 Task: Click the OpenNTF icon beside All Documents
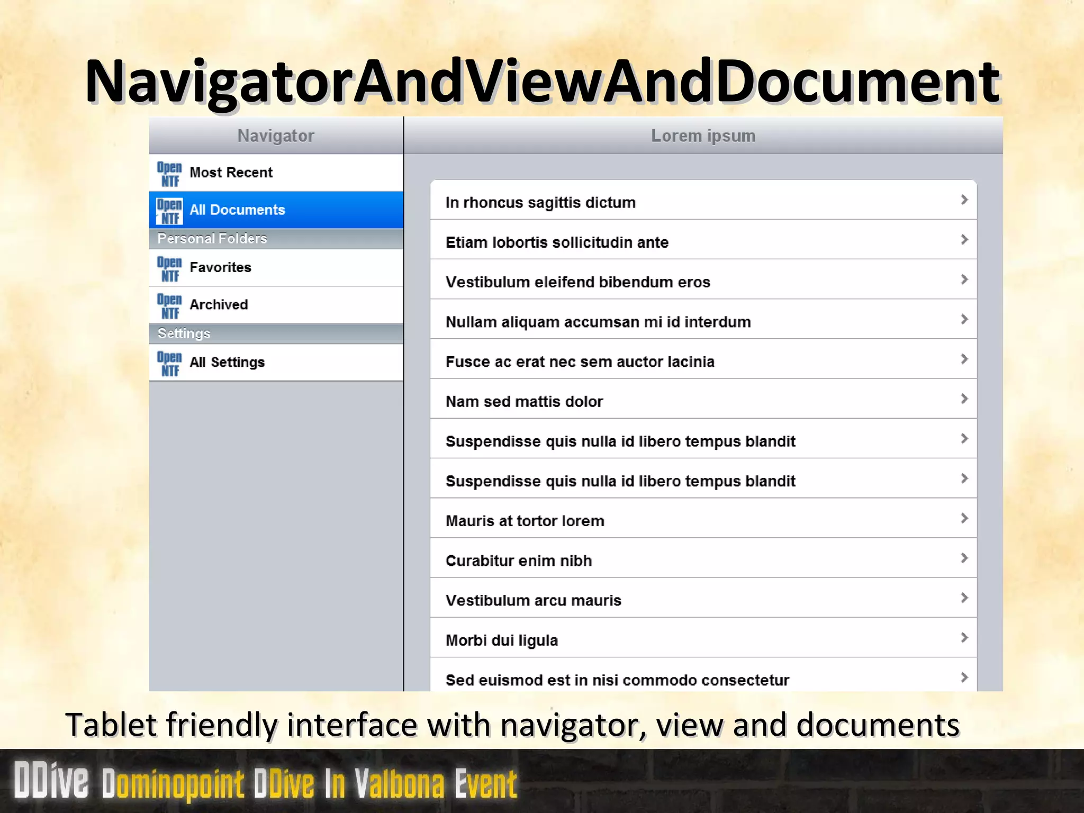pos(169,211)
